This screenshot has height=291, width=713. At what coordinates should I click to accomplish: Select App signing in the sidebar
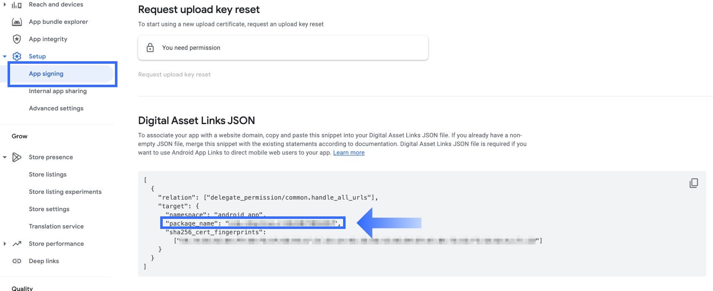click(62, 74)
